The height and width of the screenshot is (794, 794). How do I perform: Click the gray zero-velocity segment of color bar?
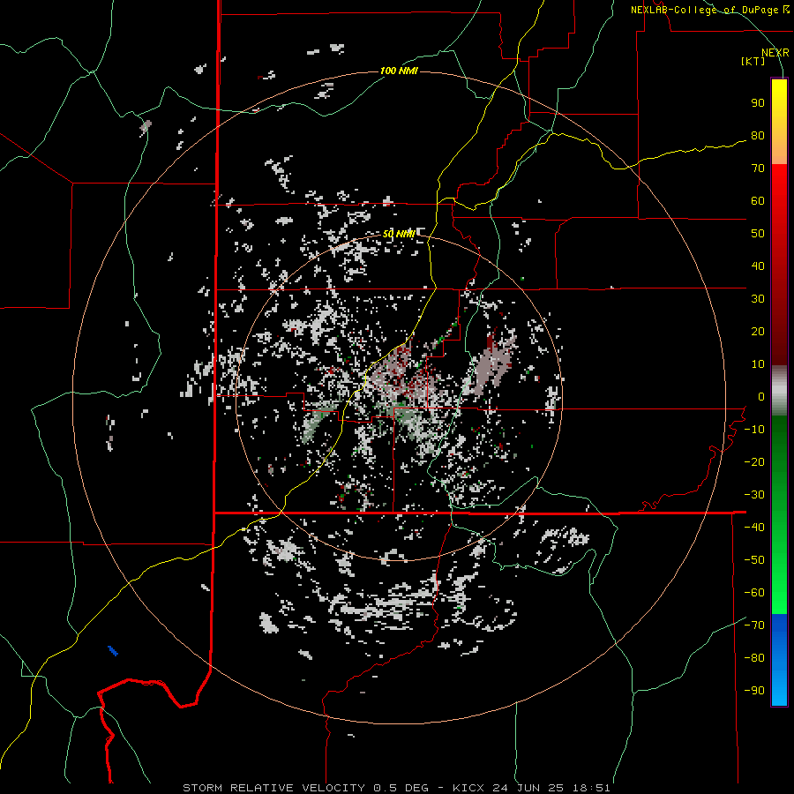click(x=779, y=391)
